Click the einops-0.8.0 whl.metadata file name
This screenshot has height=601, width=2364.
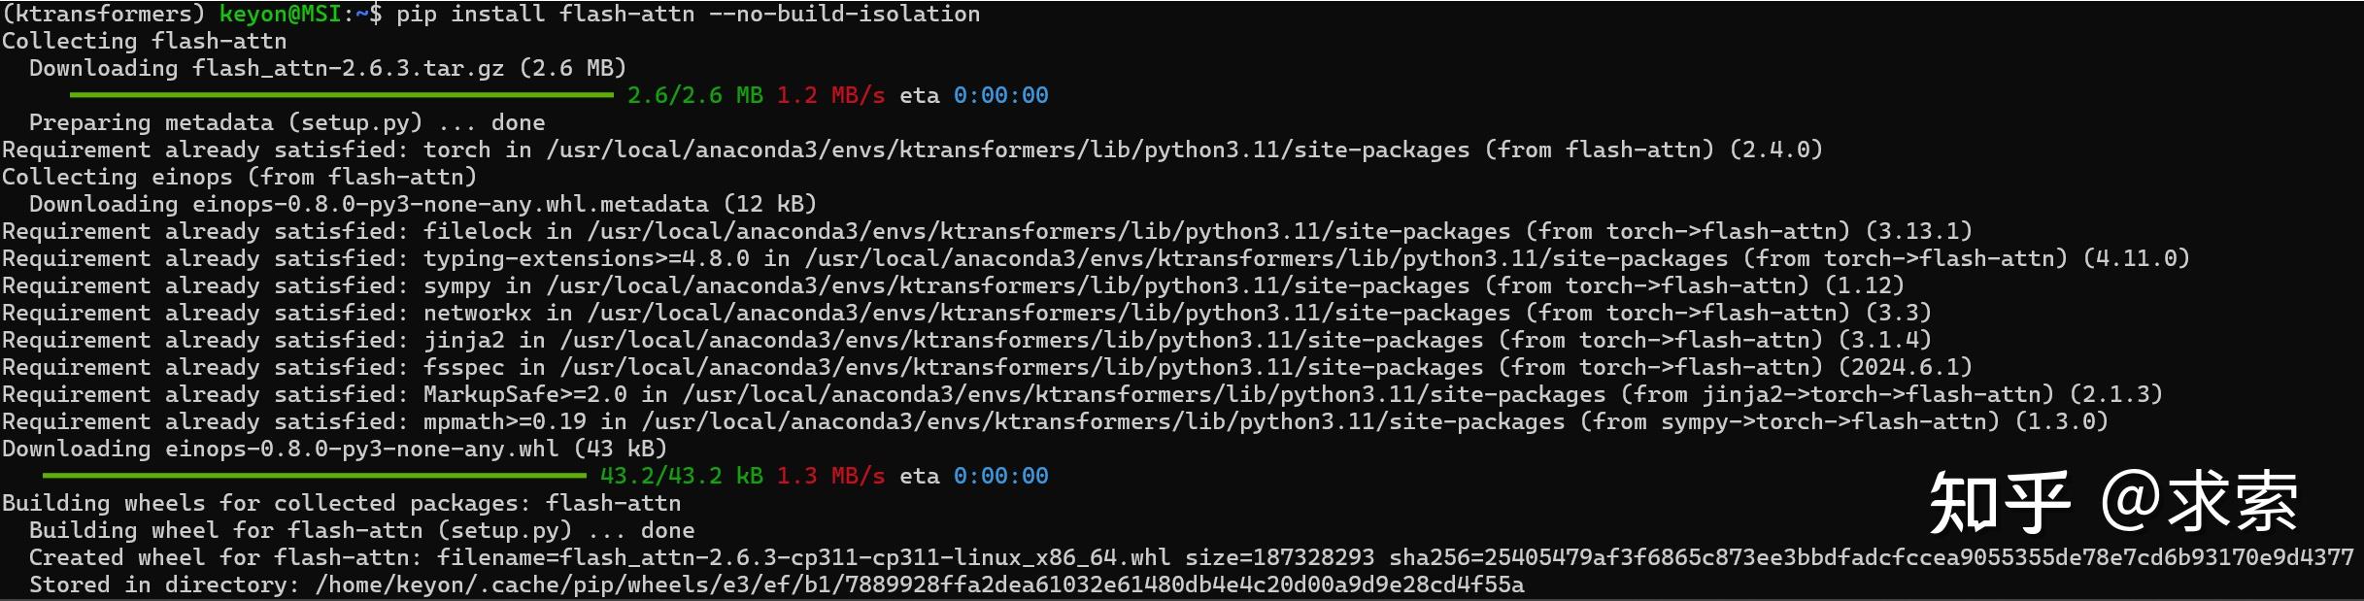pyautogui.click(x=450, y=204)
